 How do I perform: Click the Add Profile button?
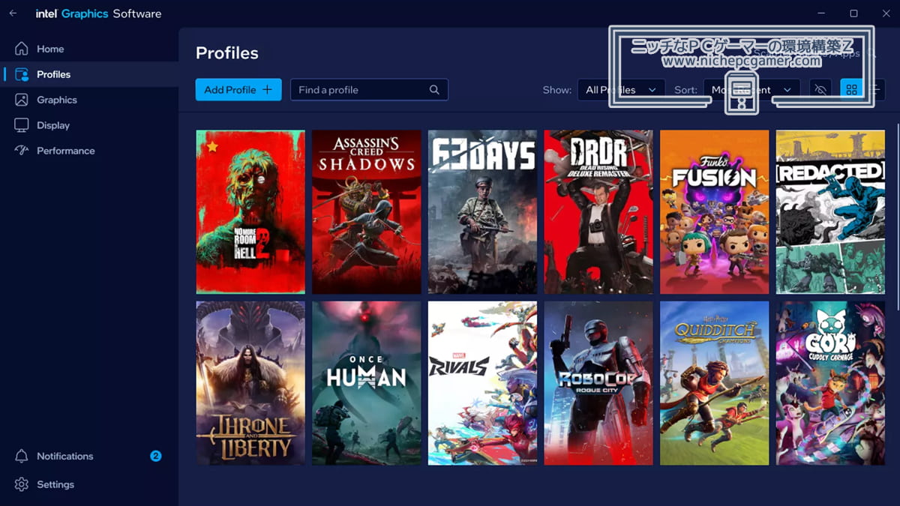click(238, 89)
